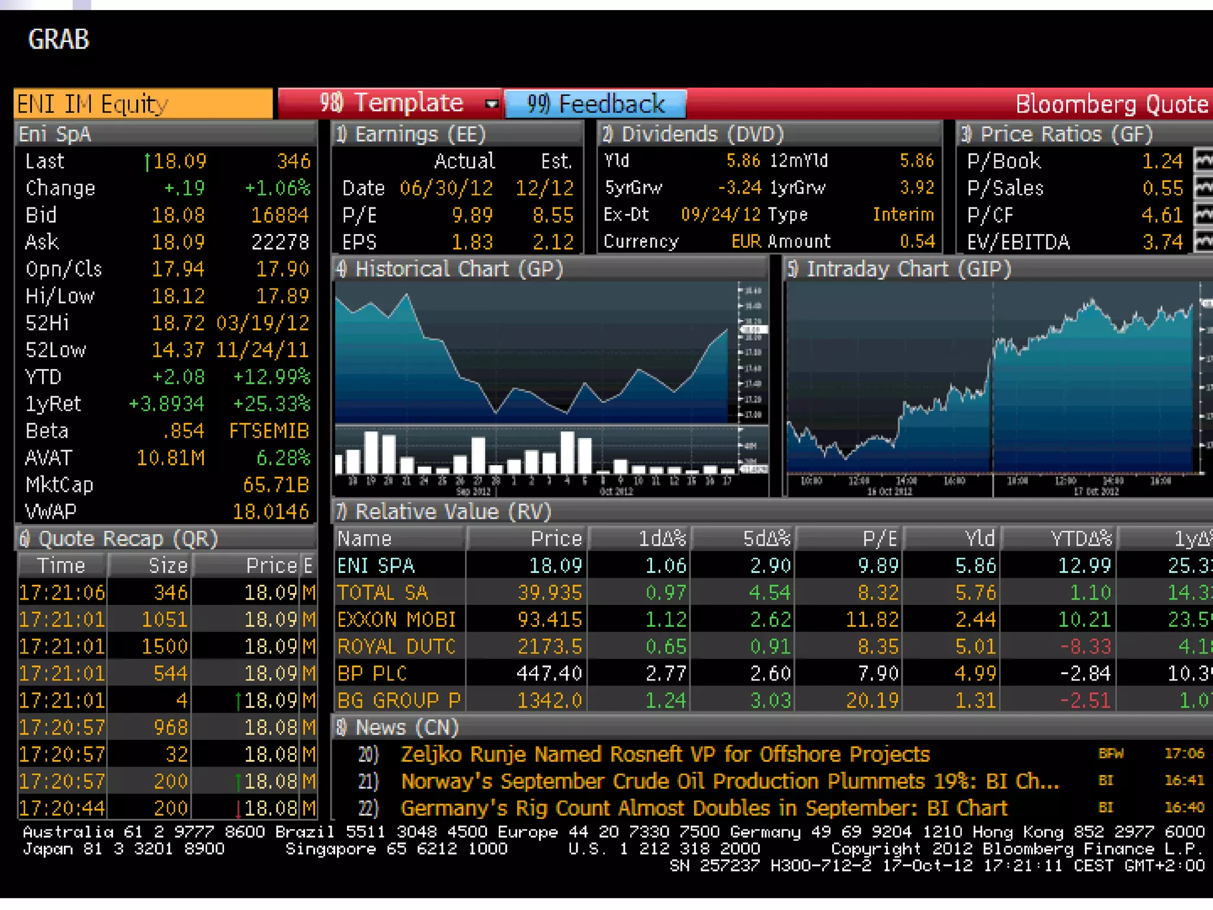
Task: Click the 99) Feedback button
Action: click(x=596, y=104)
